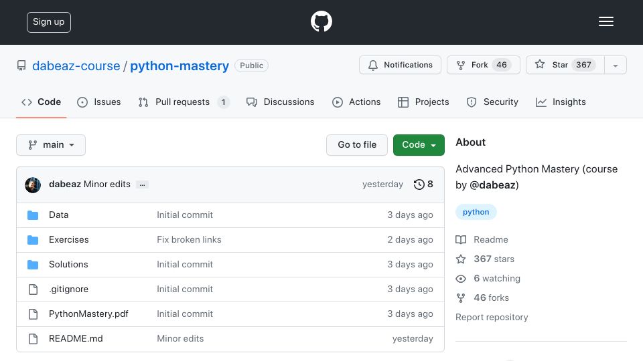
Task: Expand the star lists dropdown arrow
Action: [615, 66]
